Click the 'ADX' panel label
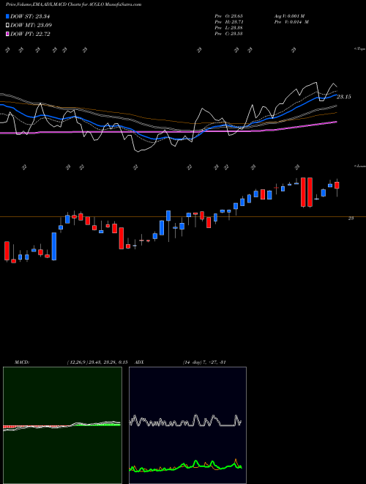The height and width of the screenshot is (484, 366). [140, 362]
